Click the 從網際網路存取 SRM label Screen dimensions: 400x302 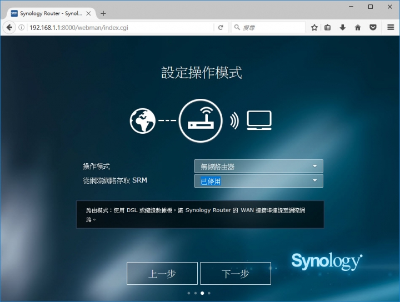tap(115, 180)
